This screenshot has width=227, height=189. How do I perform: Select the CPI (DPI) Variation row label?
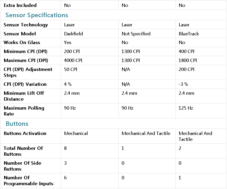tap(25, 84)
